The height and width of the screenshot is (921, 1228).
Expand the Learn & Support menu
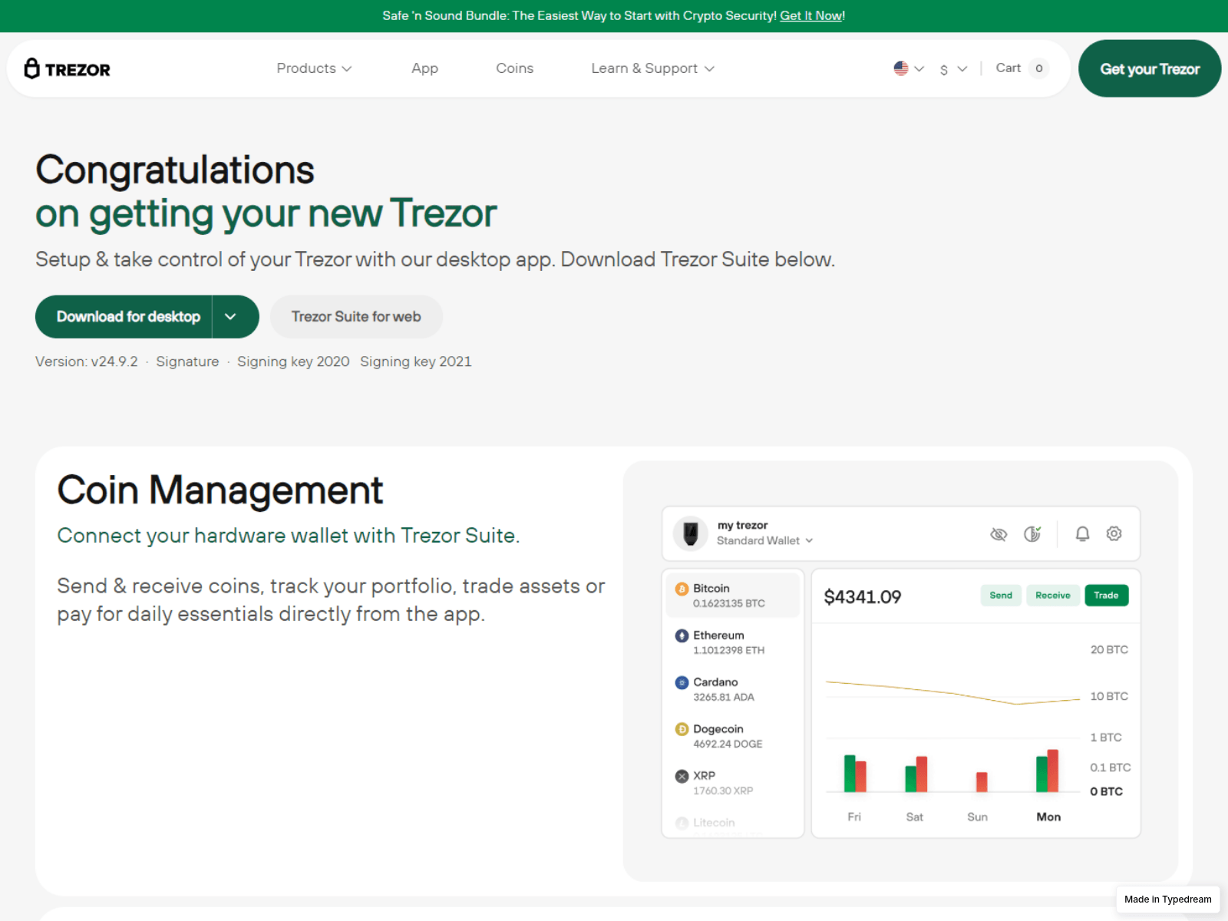tap(652, 68)
